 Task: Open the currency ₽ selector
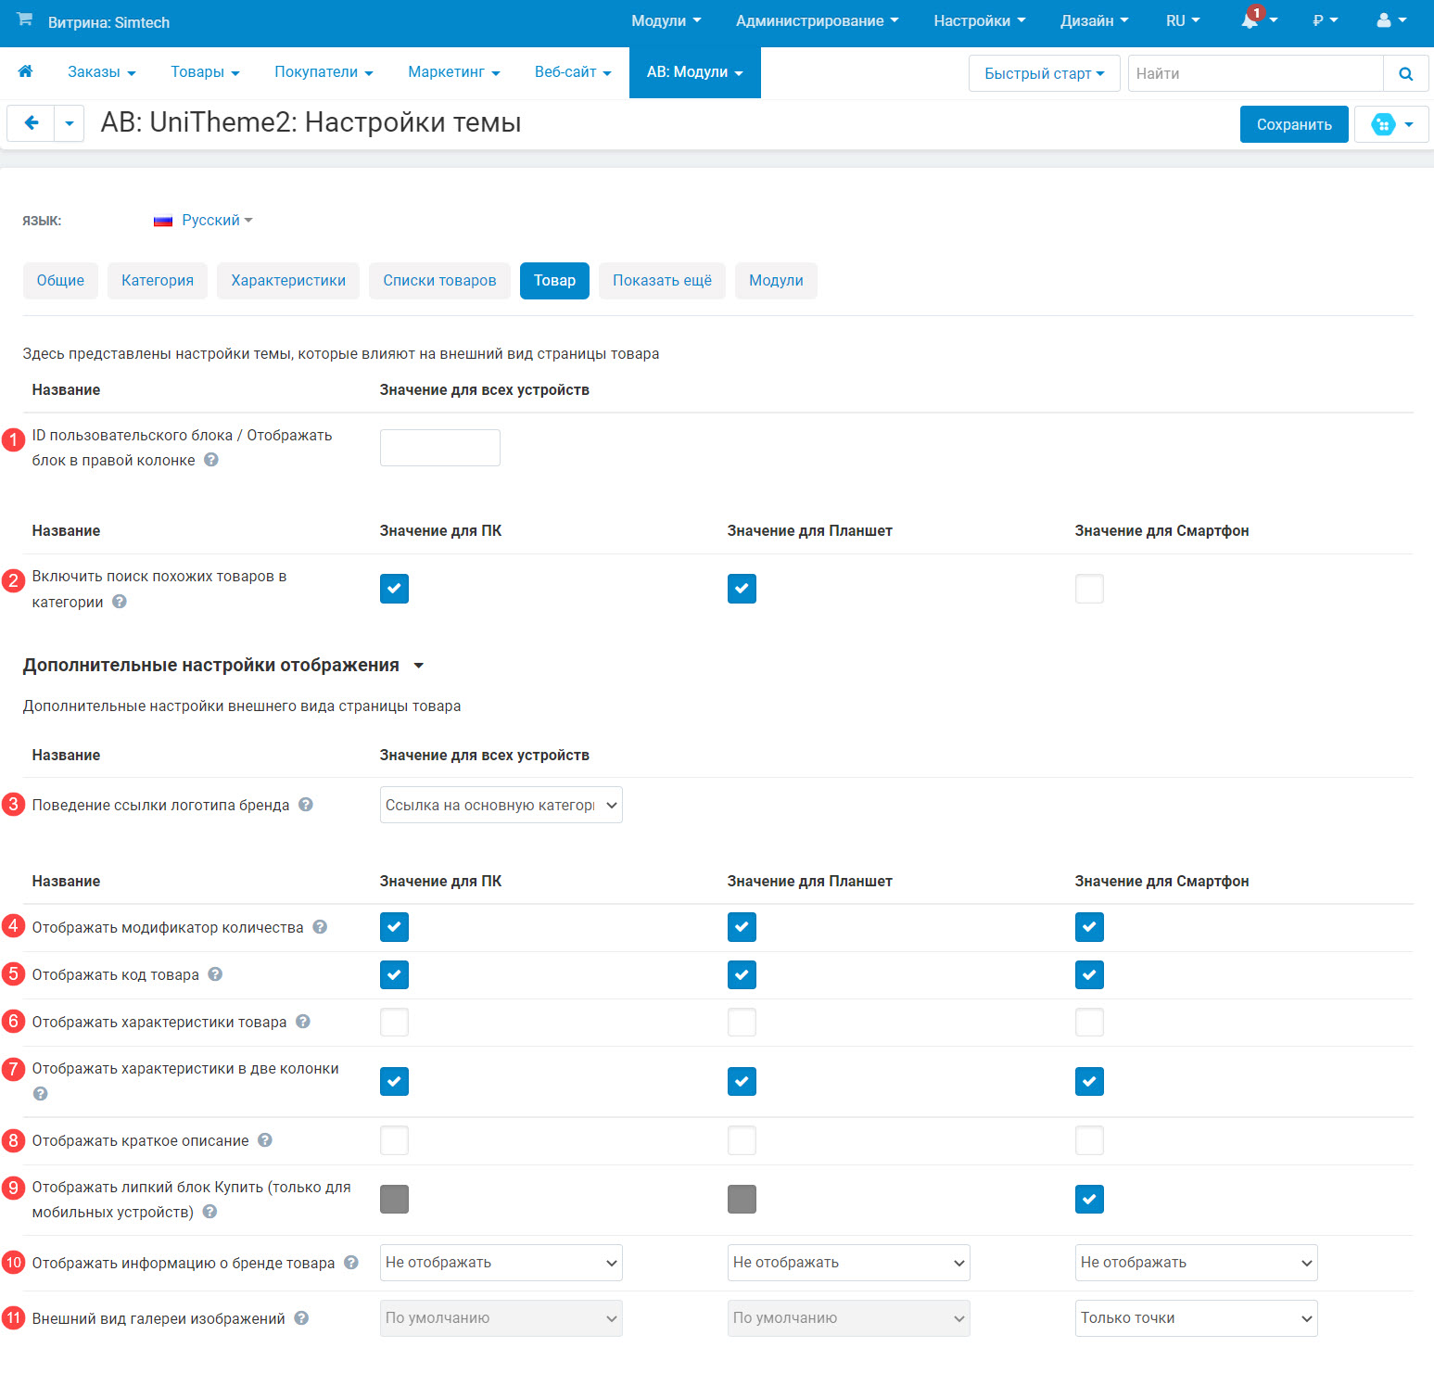click(1325, 20)
